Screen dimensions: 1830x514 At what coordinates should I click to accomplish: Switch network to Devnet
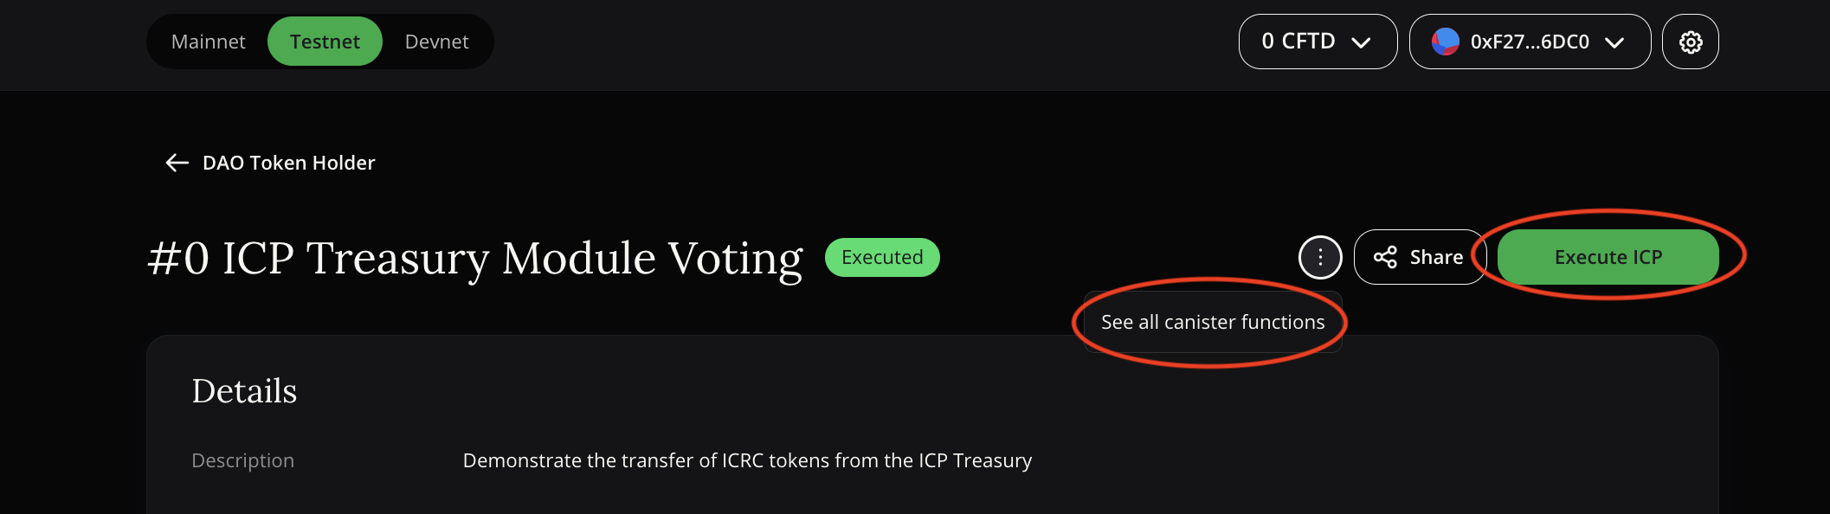pos(436,42)
